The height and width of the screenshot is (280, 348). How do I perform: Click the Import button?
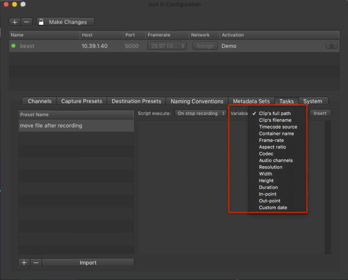click(88, 263)
